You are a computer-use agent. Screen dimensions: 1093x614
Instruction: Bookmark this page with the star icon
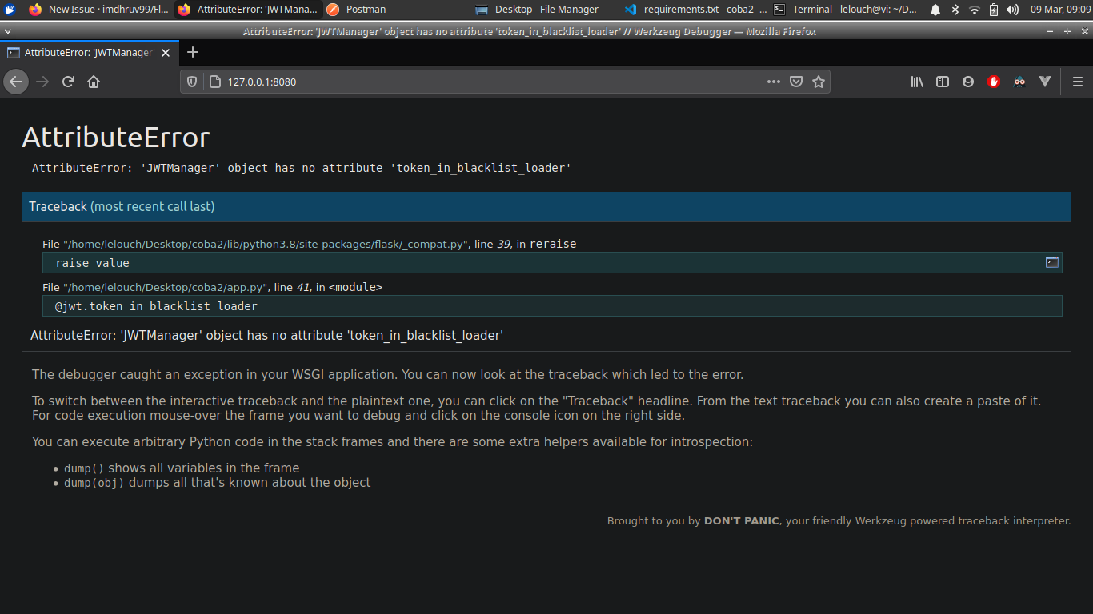[819, 81]
